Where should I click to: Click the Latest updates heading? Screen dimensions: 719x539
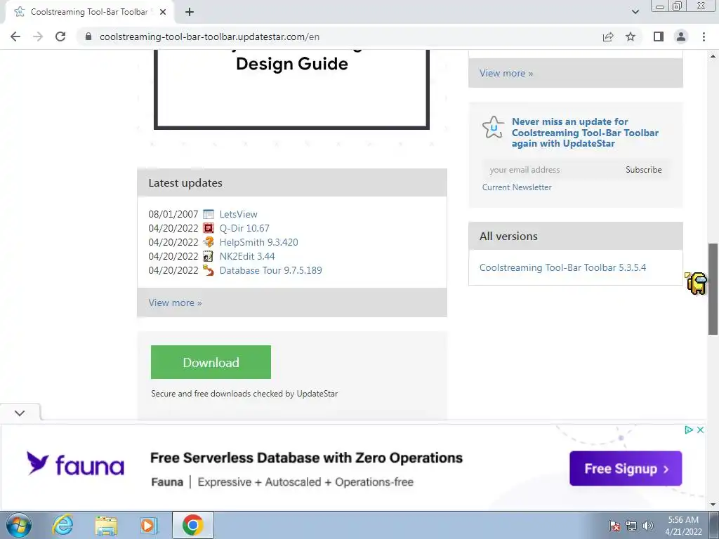coord(185,183)
